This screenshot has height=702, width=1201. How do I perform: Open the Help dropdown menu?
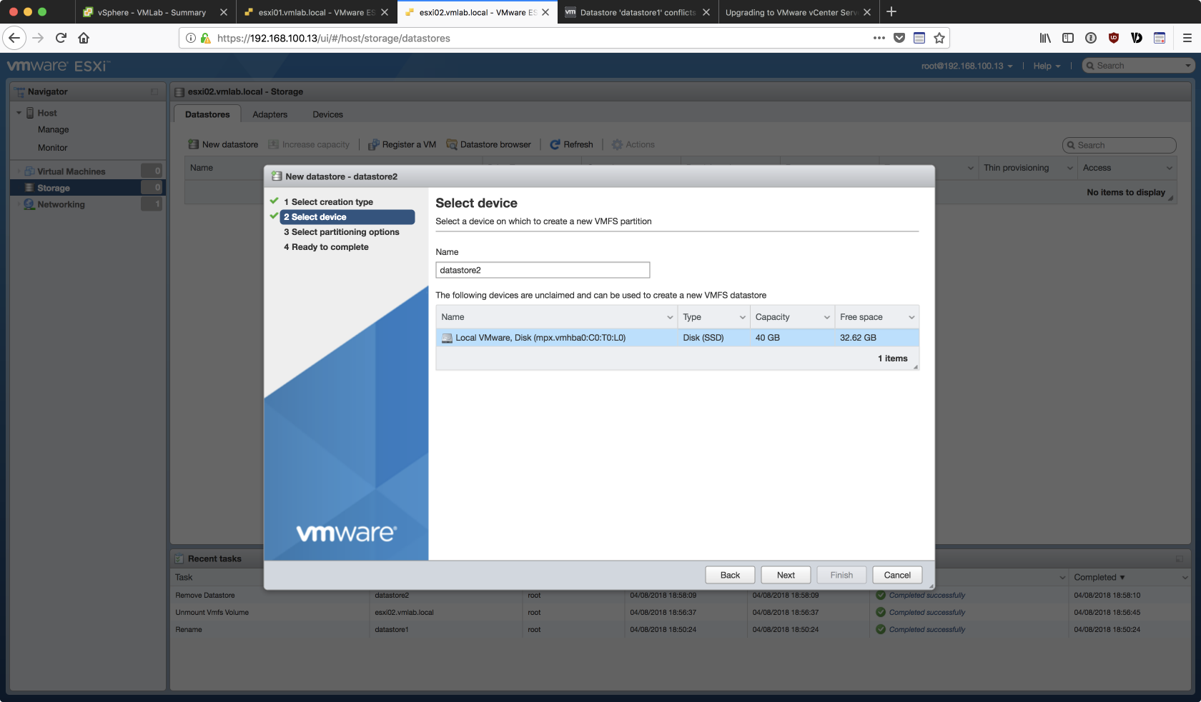point(1047,66)
